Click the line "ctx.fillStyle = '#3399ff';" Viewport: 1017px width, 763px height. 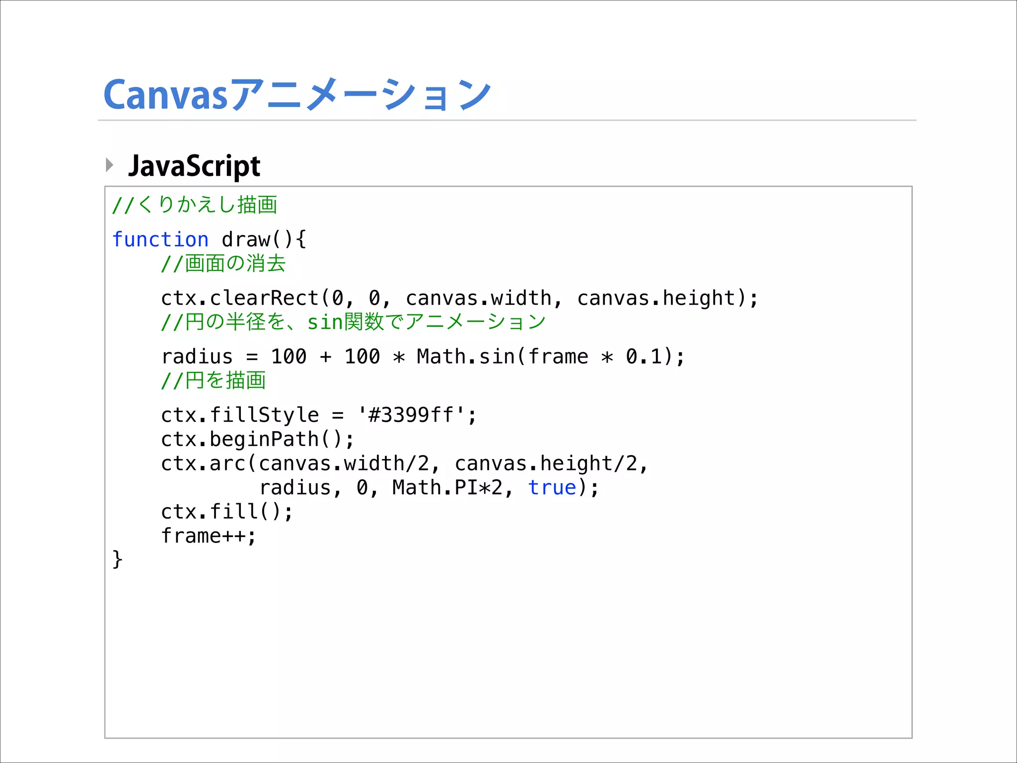[x=319, y=415]
